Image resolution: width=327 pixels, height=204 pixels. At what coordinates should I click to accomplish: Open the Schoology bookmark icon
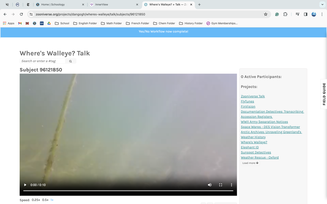34,23
